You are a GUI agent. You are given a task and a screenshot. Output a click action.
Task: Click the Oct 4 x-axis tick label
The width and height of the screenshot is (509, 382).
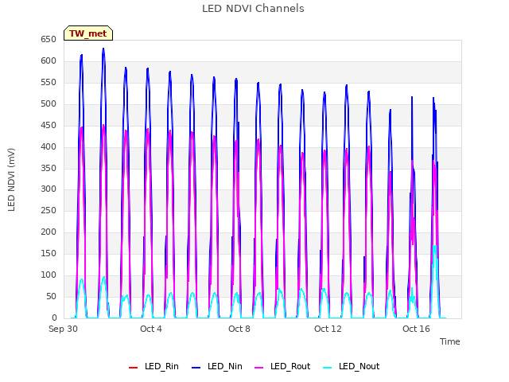(151, 329)
